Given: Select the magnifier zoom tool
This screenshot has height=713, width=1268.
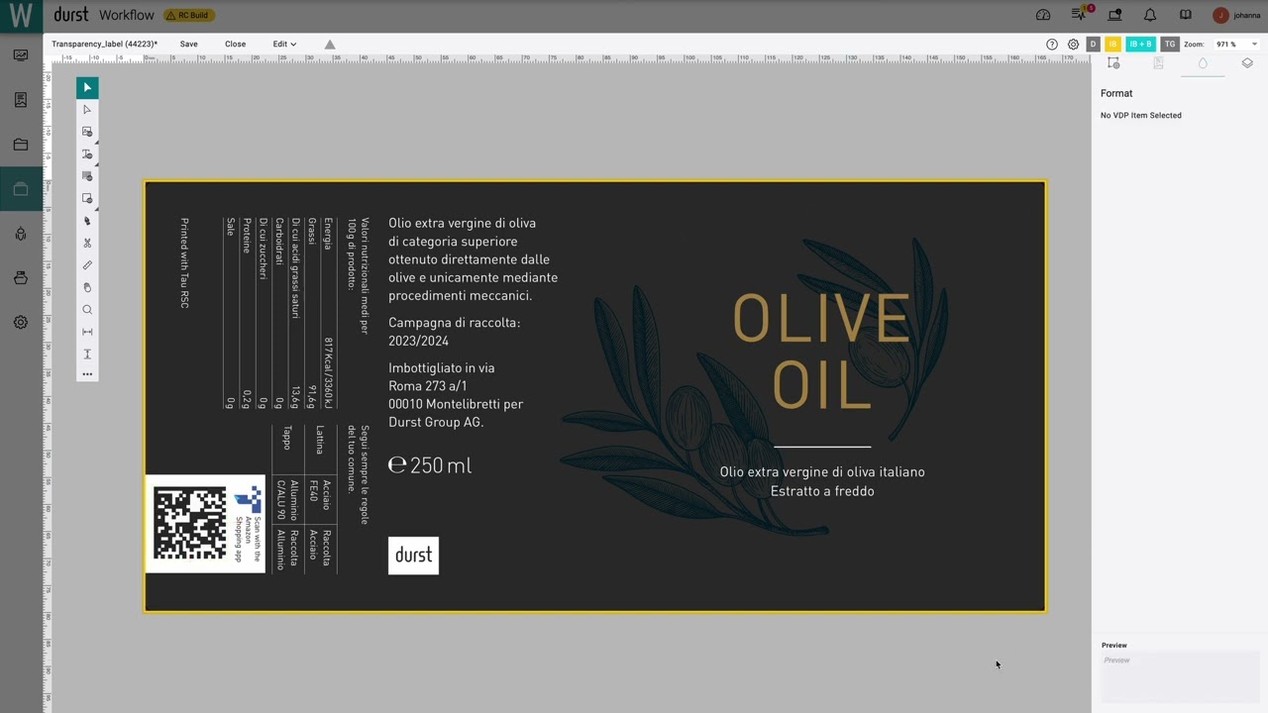Looking at the screenshot, I should 87,310.
